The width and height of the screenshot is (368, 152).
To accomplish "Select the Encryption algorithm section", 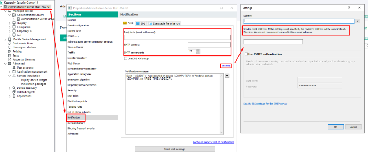I will point(78,80).
